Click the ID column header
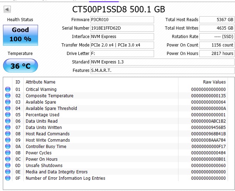The width and height of the screenshot is (235, 191). [x=18, y=82]
